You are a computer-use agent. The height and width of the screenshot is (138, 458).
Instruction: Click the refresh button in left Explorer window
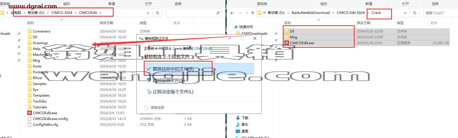(x=158, y=13)
